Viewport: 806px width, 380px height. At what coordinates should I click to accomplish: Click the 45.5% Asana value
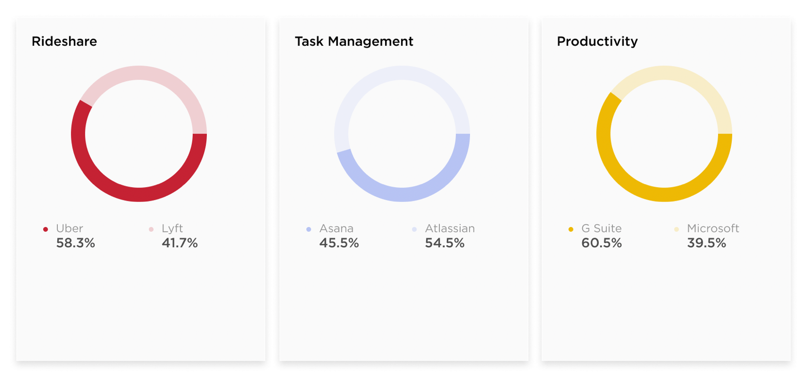[339, 243]
